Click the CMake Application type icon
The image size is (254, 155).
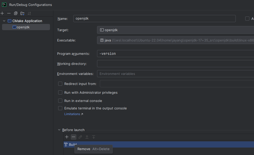10,21
